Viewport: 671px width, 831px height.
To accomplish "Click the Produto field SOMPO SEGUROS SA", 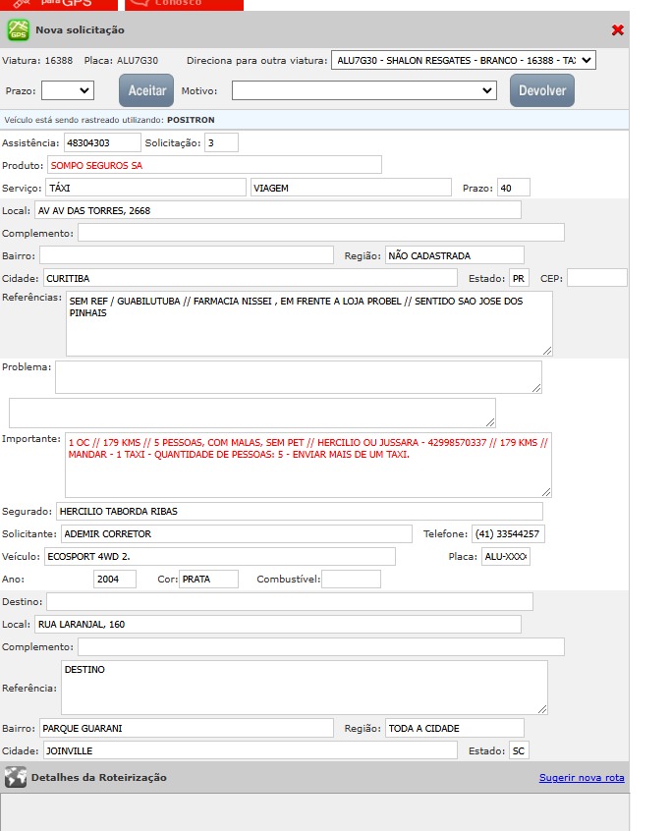I will click(214, 165).
